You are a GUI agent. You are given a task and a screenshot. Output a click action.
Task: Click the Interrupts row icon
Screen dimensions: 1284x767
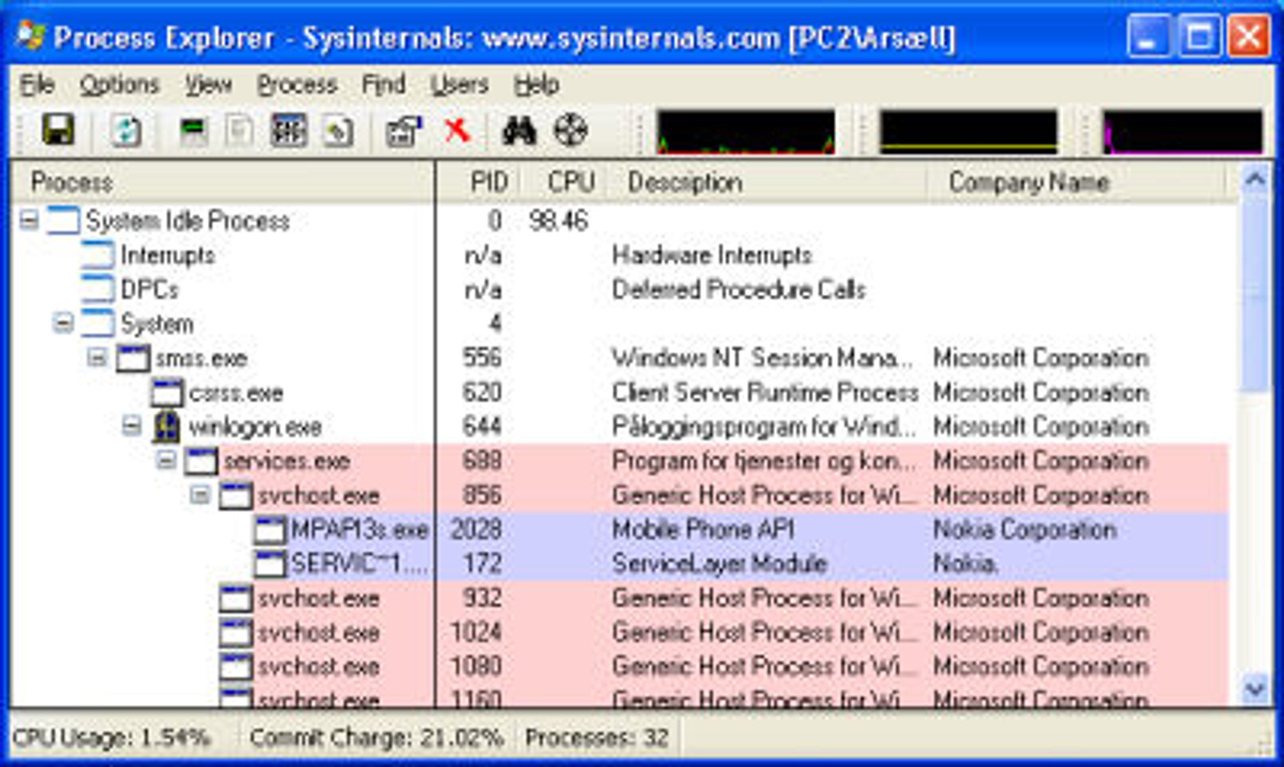click(98, 255)
